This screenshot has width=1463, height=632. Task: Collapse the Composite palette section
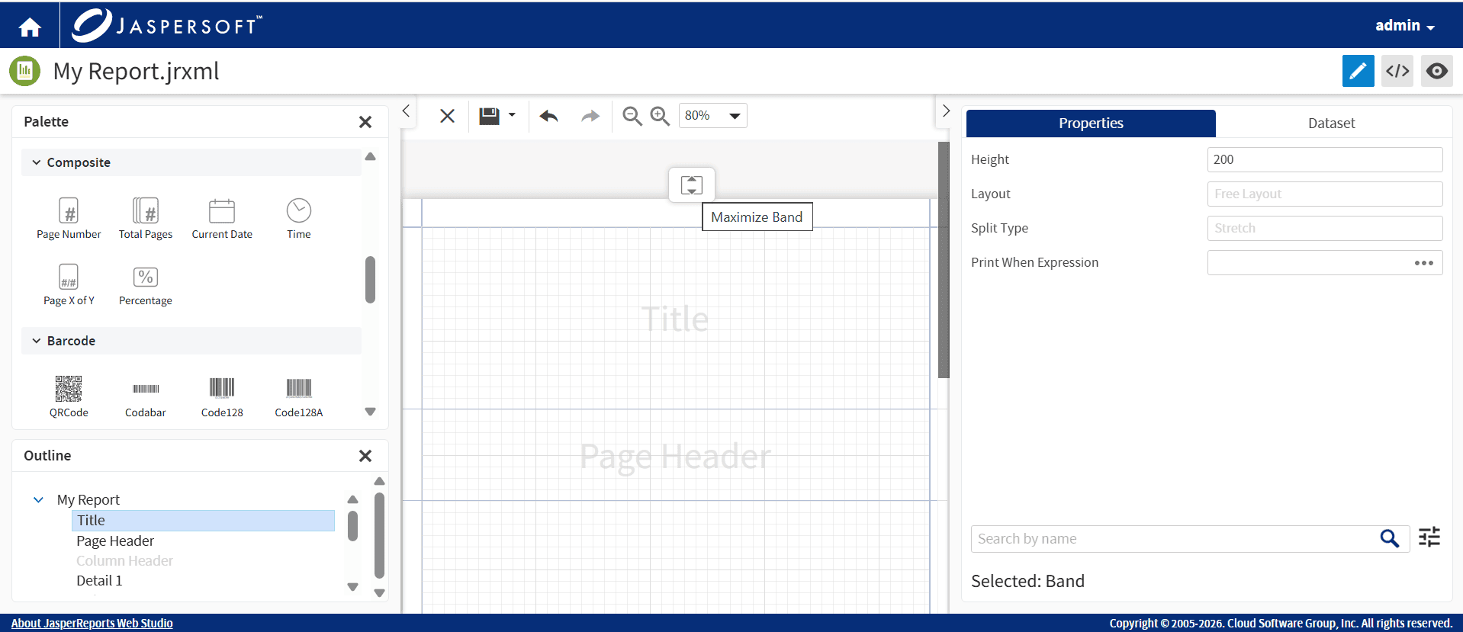pyautogui.click(x=37, y=162)
